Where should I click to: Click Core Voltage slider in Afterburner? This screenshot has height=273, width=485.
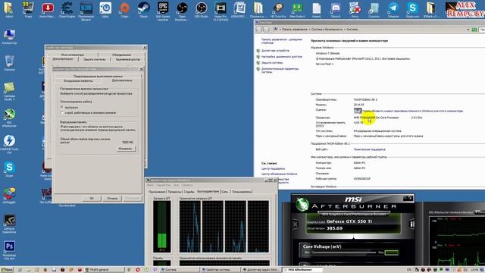(x=344, y=253)
